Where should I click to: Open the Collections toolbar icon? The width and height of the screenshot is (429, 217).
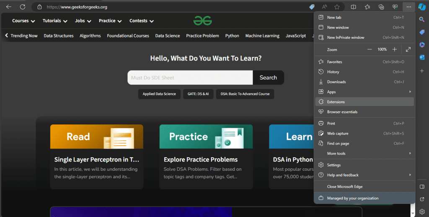point(381,7)
